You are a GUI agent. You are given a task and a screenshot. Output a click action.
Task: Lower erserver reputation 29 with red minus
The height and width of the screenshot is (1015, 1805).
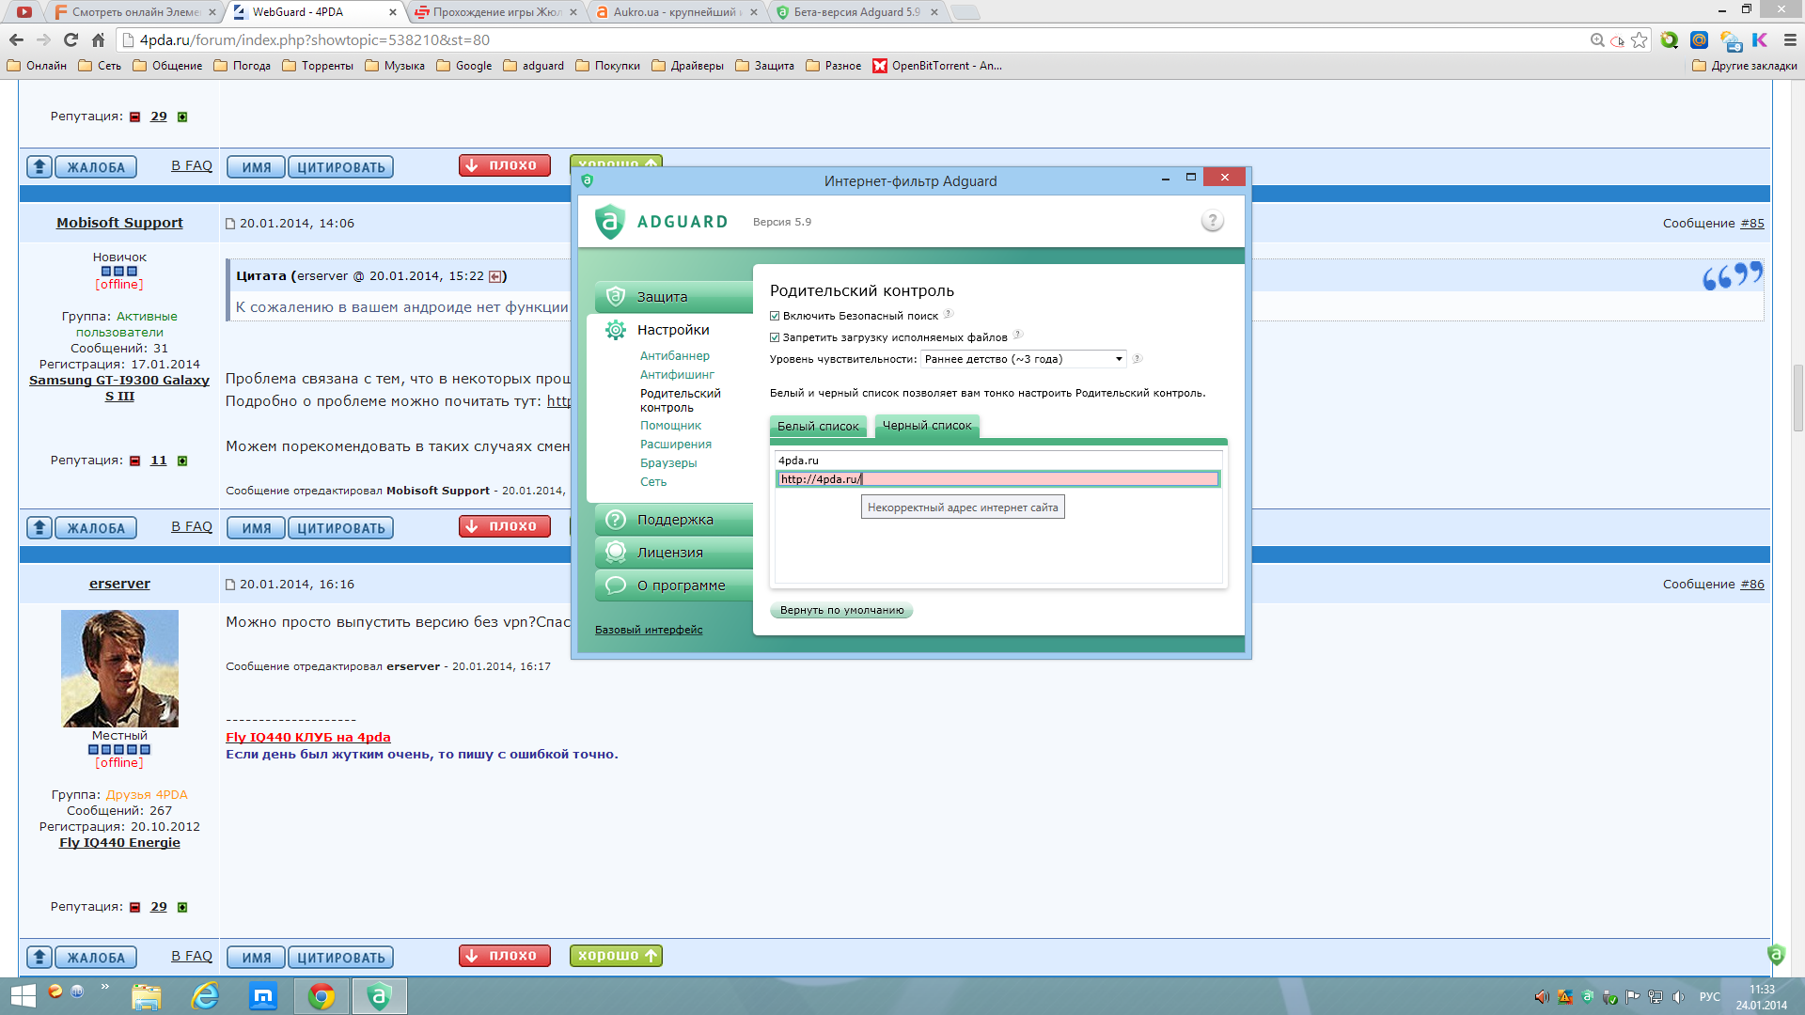(x=134, y=907)
